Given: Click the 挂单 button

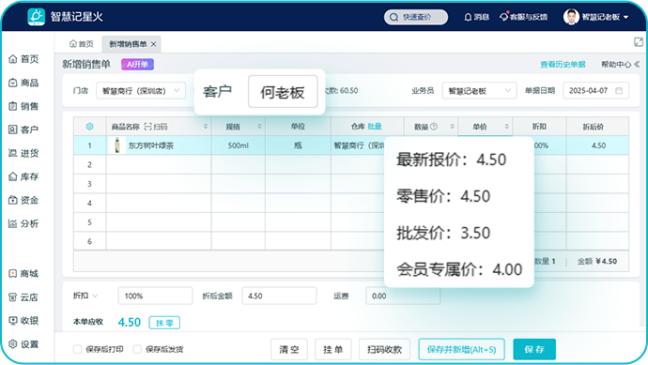Looking at the screenshot, I should click(x=333, y=349).
